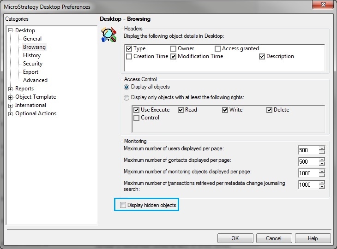
Task: Choose Display only objects with rights option
Action: pyautogui.click(x=126, y=97)
